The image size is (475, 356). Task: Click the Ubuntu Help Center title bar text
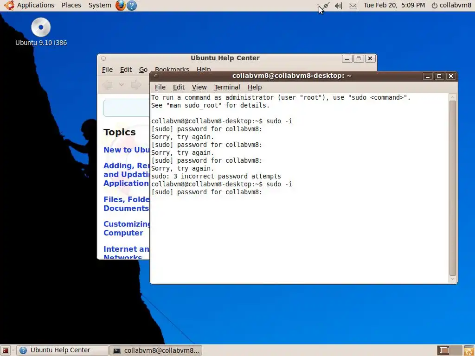225,58
